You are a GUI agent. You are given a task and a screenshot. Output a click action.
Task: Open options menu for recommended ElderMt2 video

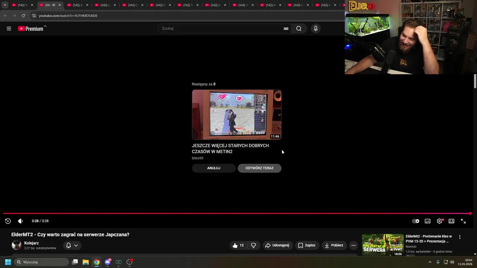(x=460, y=237)
